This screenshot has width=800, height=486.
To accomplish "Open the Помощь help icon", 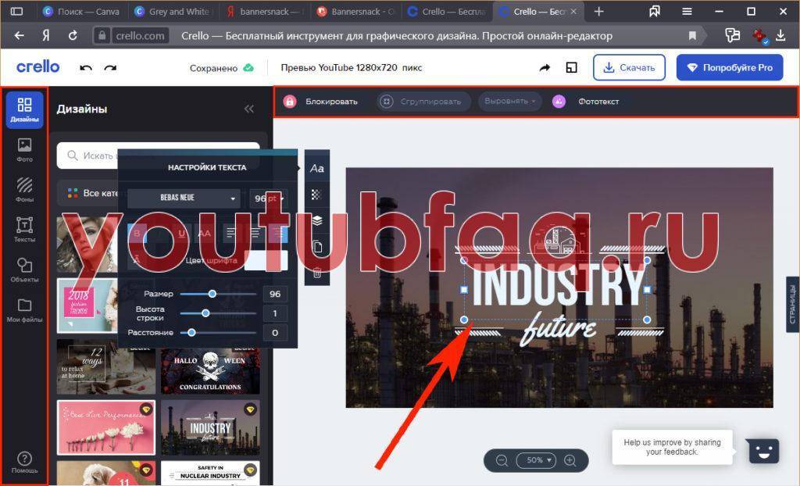I will click(24, 462).
